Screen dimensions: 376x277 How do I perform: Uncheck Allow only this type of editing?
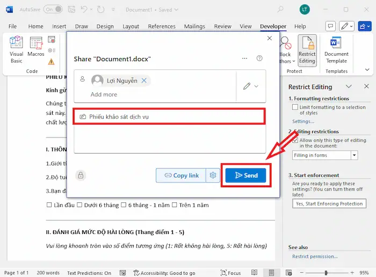pyautogui.click(x=295, y=140)
